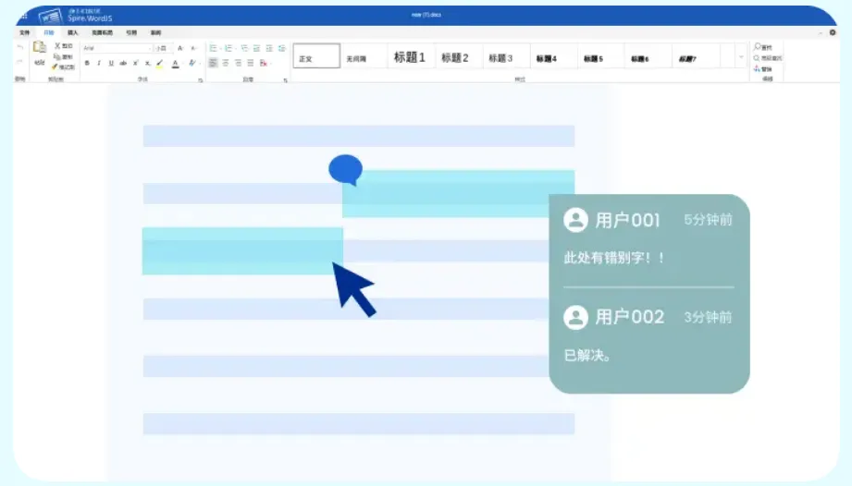The height and width of the screenshot is (486, 852).
Task: Apply the 标题4 heading style
Action: click(553, 55)
